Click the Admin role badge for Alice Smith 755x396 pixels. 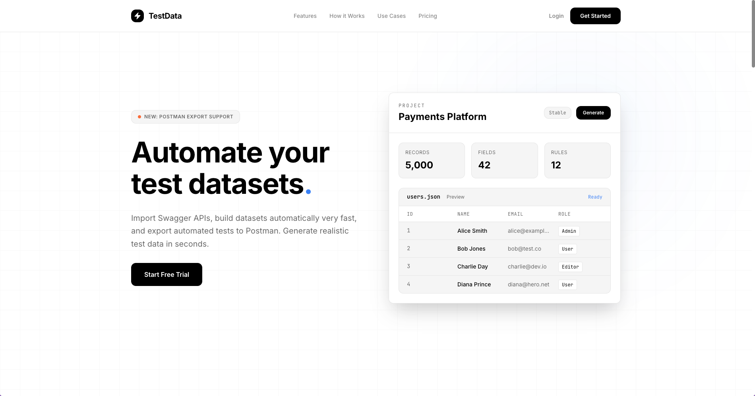(569, 231)
